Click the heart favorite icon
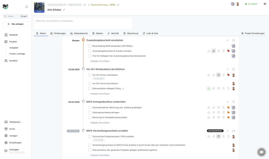269x159 pixels. click(265, 4)
